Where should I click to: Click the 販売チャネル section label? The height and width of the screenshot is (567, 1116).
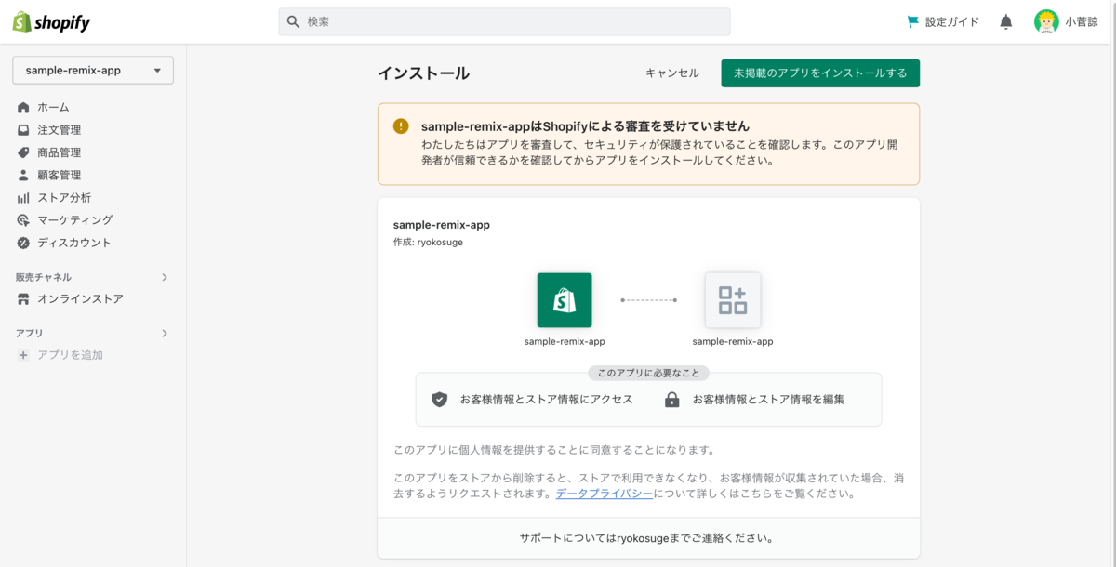(44, 277)
